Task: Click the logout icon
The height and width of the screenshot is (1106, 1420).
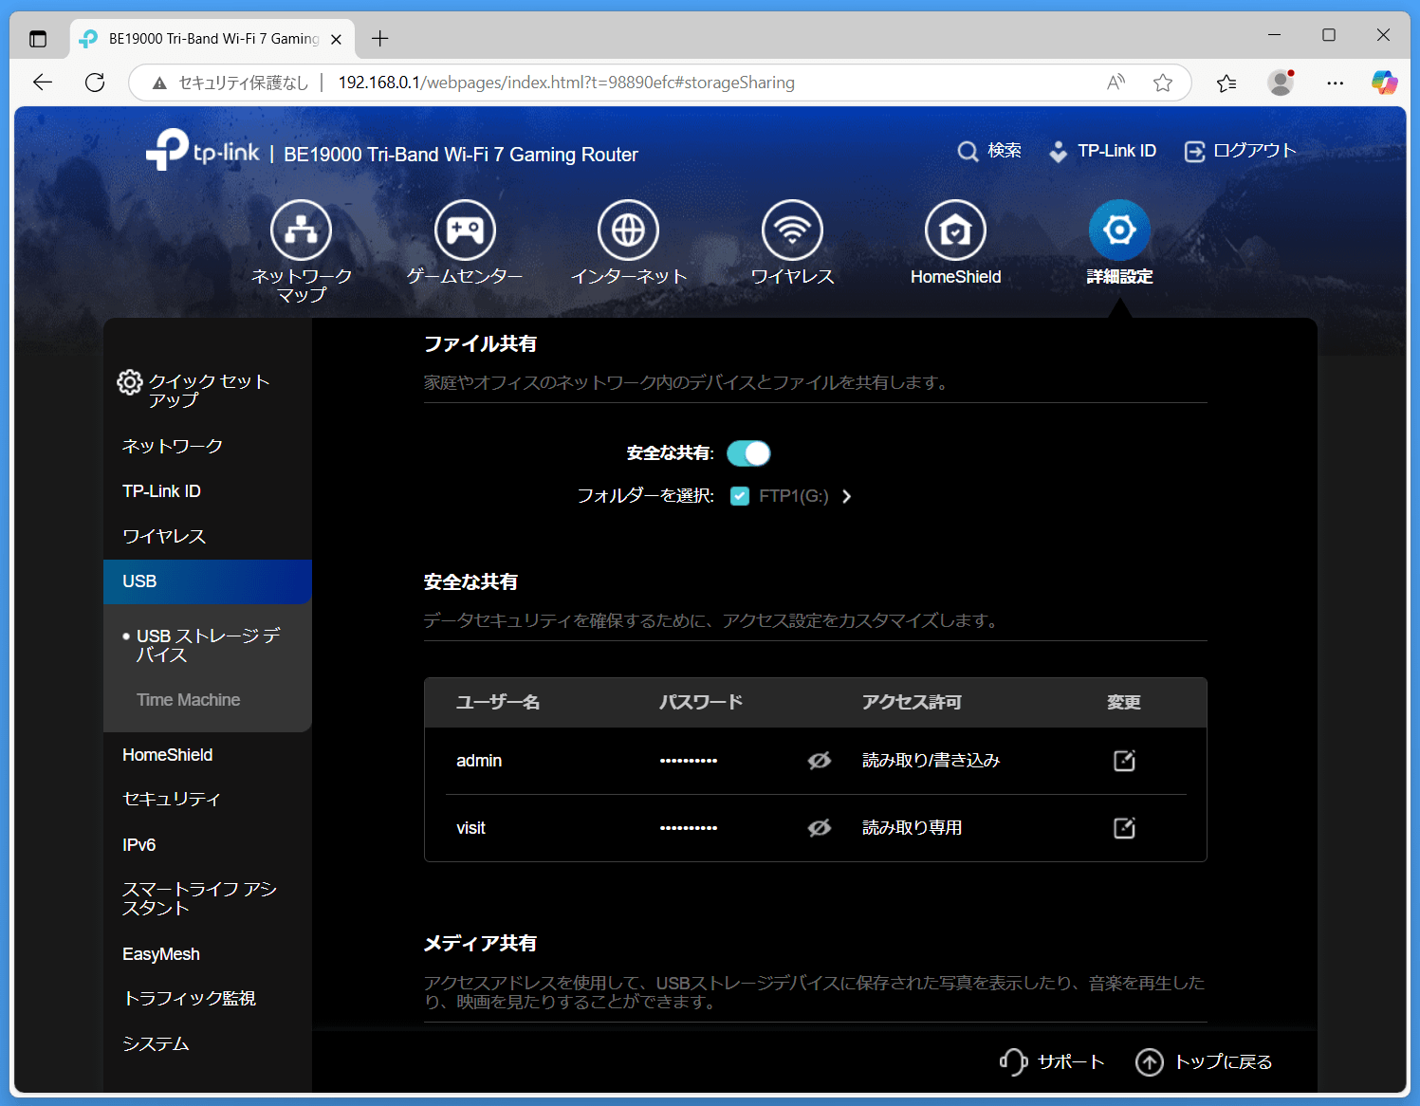Action: click(1195, 152)
